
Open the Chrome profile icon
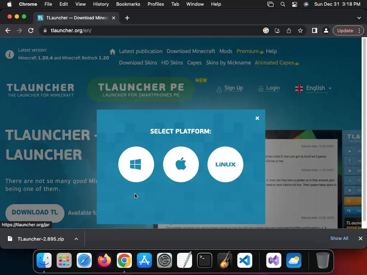coord(326,31)
